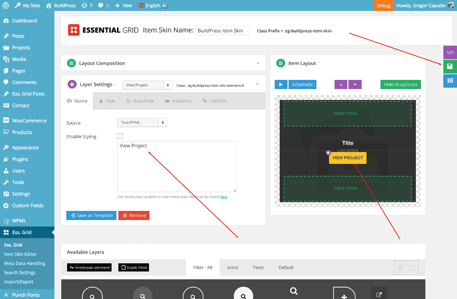Select the linebreak element layer

[89, 267]
